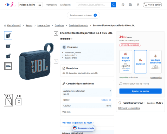Follow the Enceintes Bluetooth breadcrumb link
The width and height of the screenshot is (167, 134).
coord(78,25)
